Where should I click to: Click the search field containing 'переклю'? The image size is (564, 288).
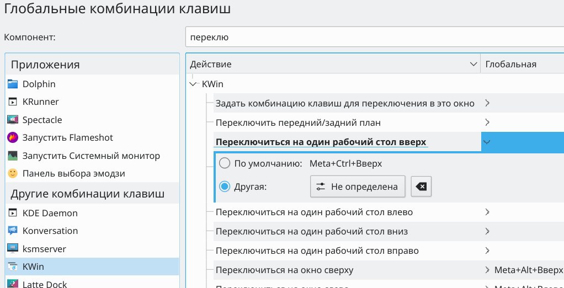[x=375, y=37]
